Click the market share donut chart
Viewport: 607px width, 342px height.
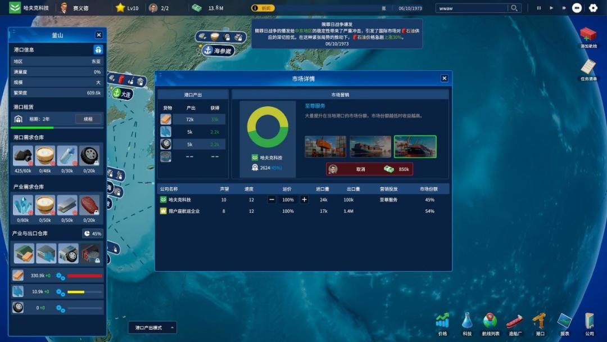point(268,127)
